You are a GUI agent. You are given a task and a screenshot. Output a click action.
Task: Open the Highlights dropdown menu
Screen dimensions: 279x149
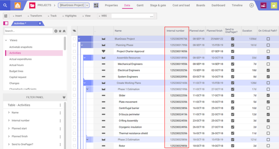point(69,16)
